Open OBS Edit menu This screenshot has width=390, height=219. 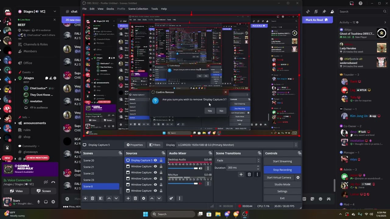tap(92, 9)
